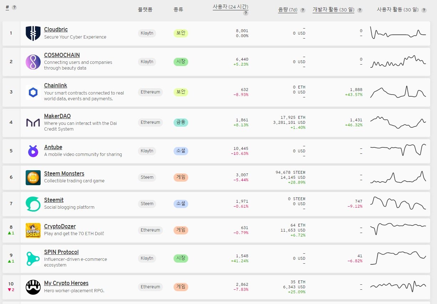437x304 pixels.
Task: Follow the SPIN Protocol name link
Action: click(61, 252)
